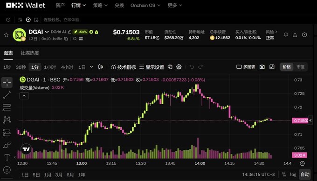Open 显示设置 display settings

(x=152, y=67)
